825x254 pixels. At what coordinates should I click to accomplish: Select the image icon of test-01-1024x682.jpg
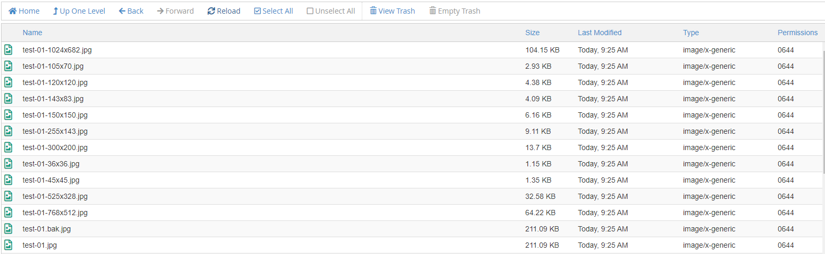(x=8, y=50)
